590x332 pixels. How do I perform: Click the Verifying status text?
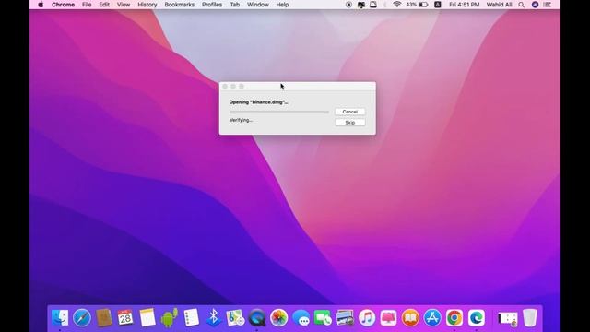241,120
